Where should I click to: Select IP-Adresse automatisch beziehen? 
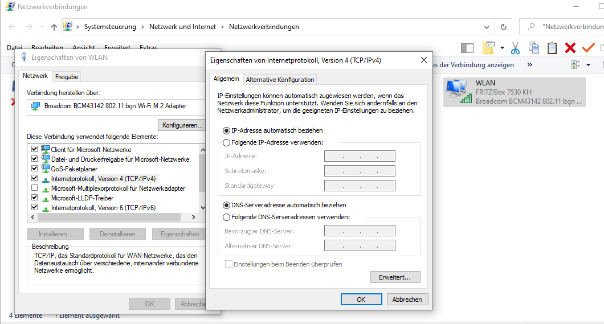pyautogui.click(x=273, y=130)
